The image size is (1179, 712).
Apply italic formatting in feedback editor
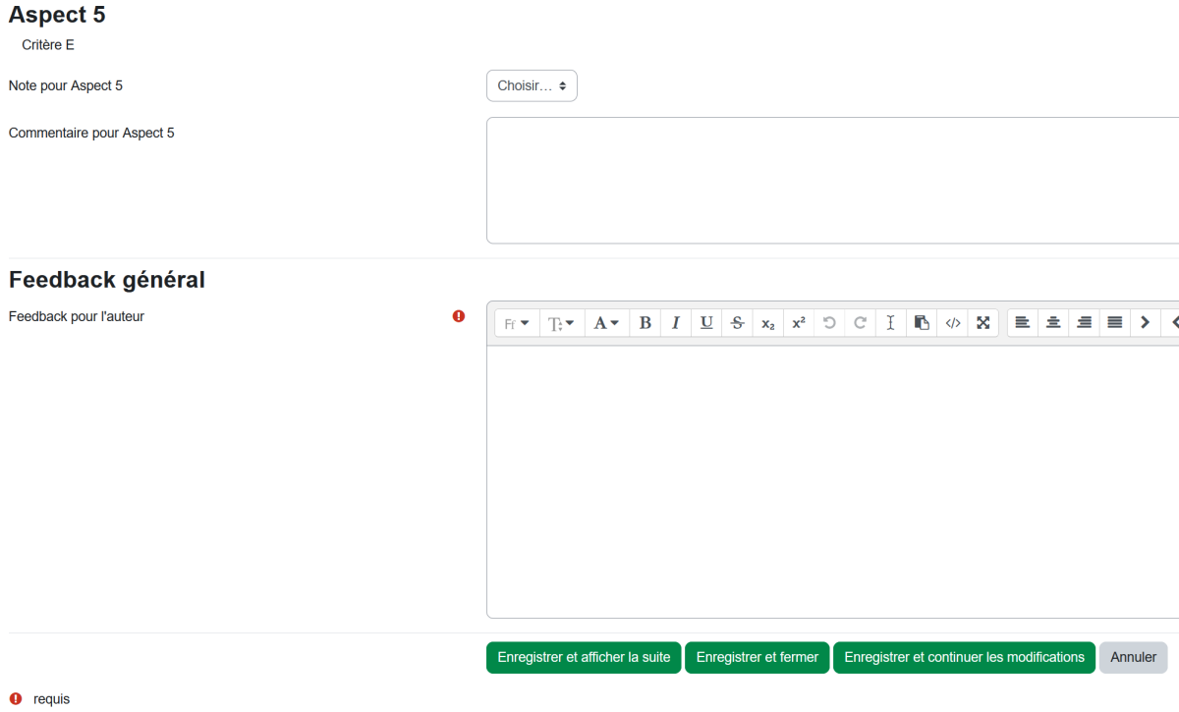click(676, 323)
